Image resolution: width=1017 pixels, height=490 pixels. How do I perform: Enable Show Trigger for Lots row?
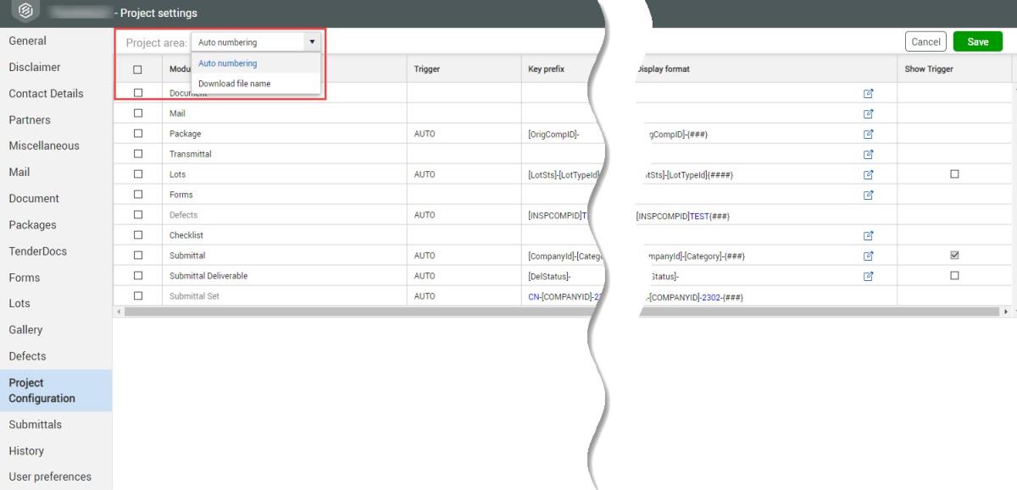point(954,174)
